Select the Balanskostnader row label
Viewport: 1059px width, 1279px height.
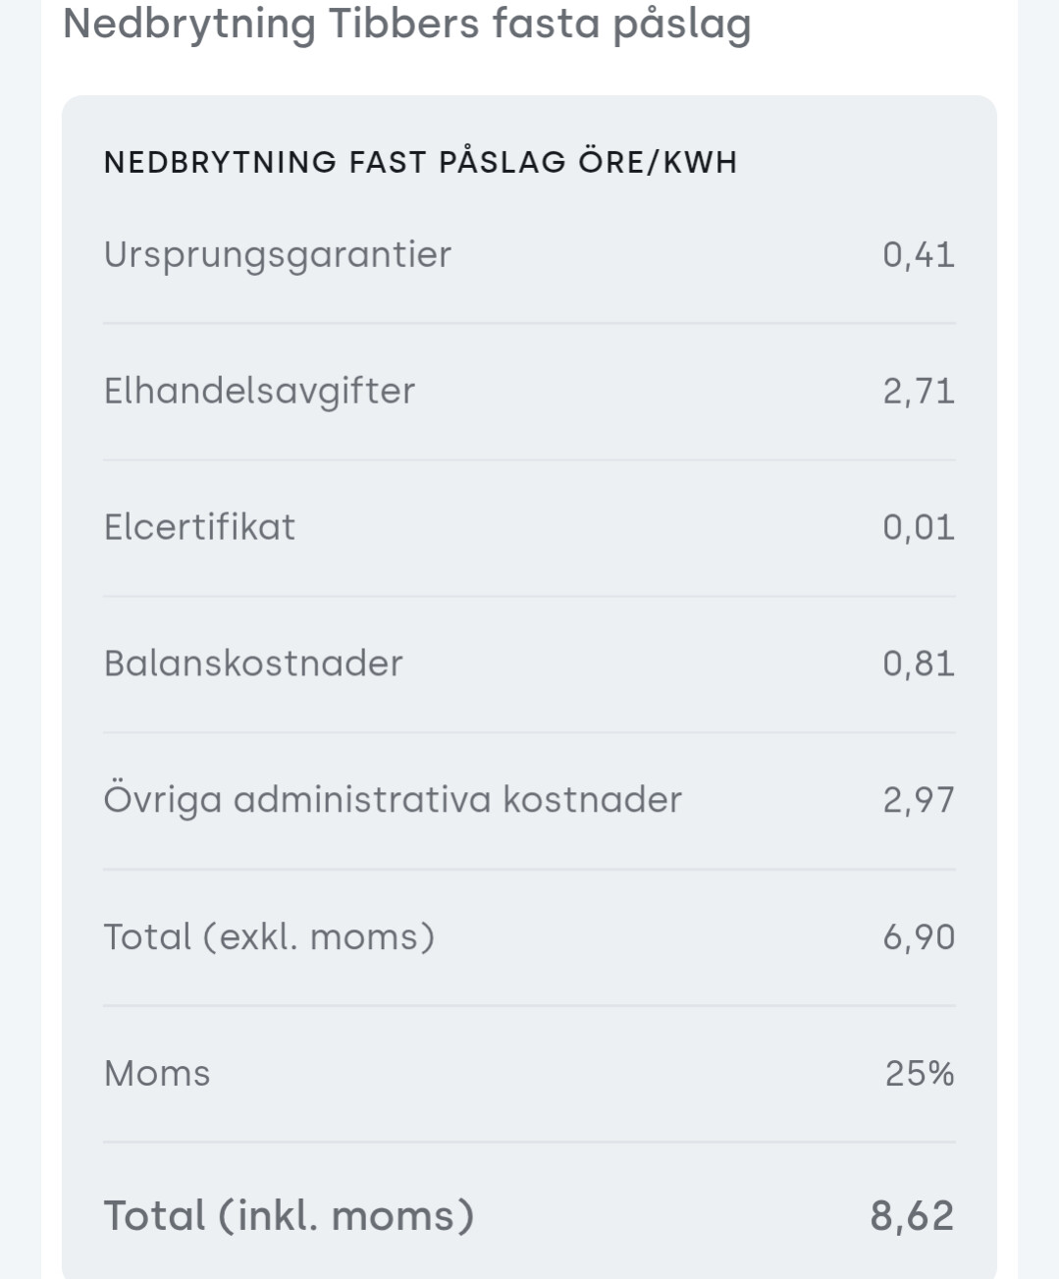[253, 664]
